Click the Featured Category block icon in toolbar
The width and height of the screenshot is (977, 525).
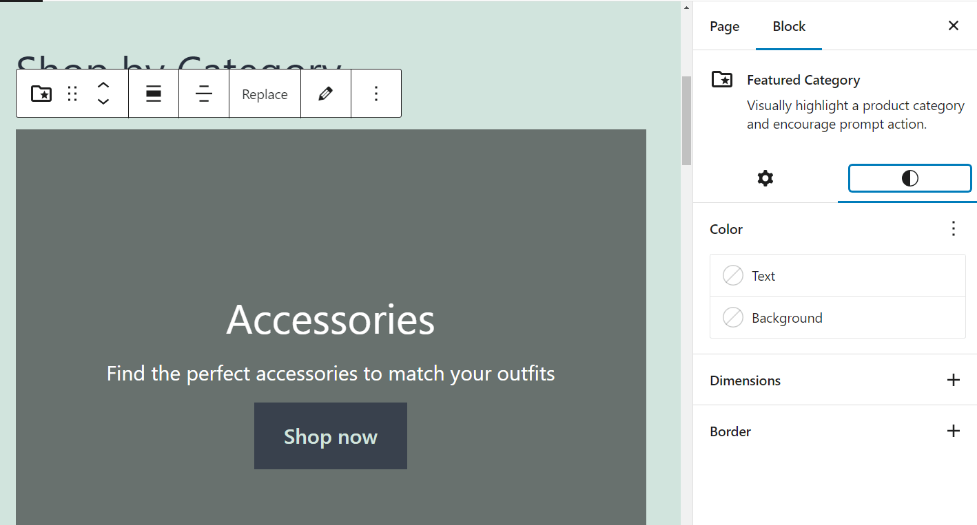[41, 94]
